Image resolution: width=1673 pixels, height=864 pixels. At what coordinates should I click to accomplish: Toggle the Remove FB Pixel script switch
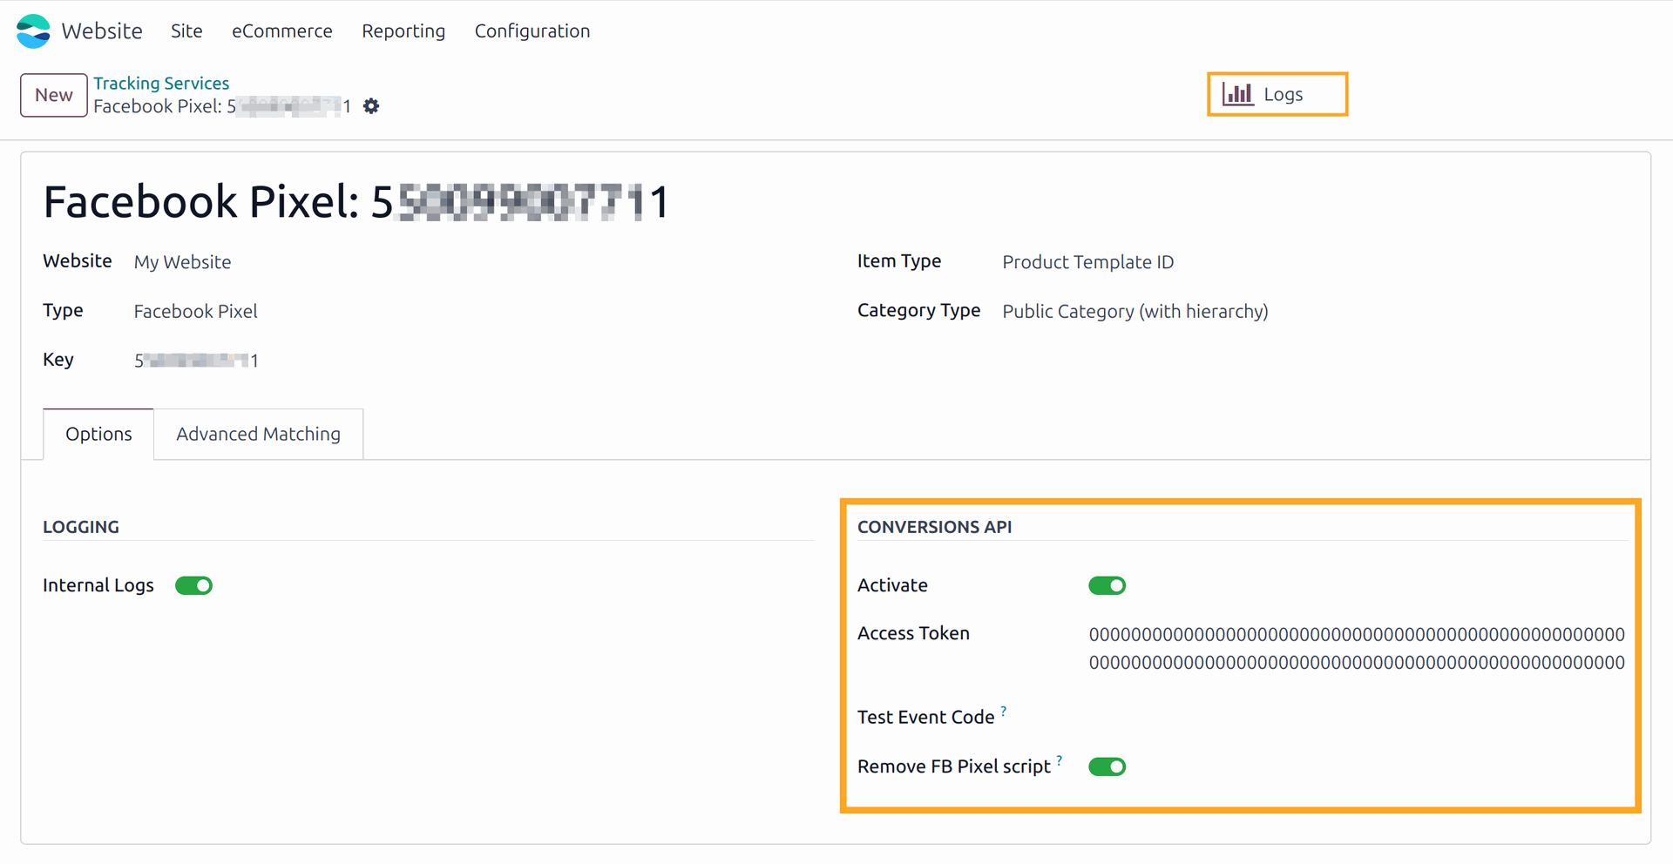click(x=1107, y=766)
